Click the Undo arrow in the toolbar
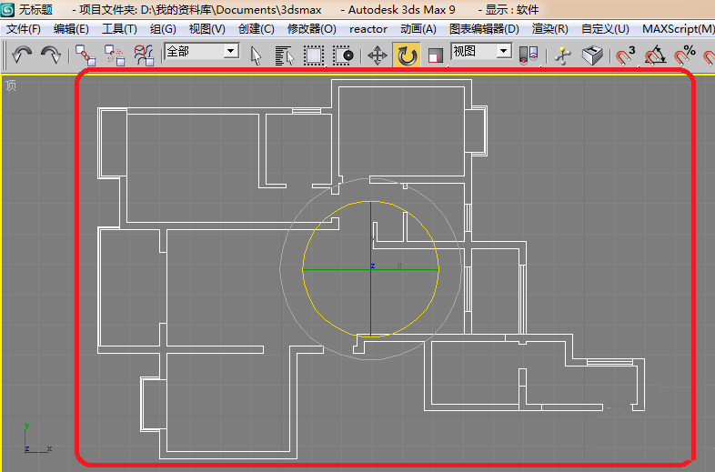The image size is (715, 472). [22, 55]
